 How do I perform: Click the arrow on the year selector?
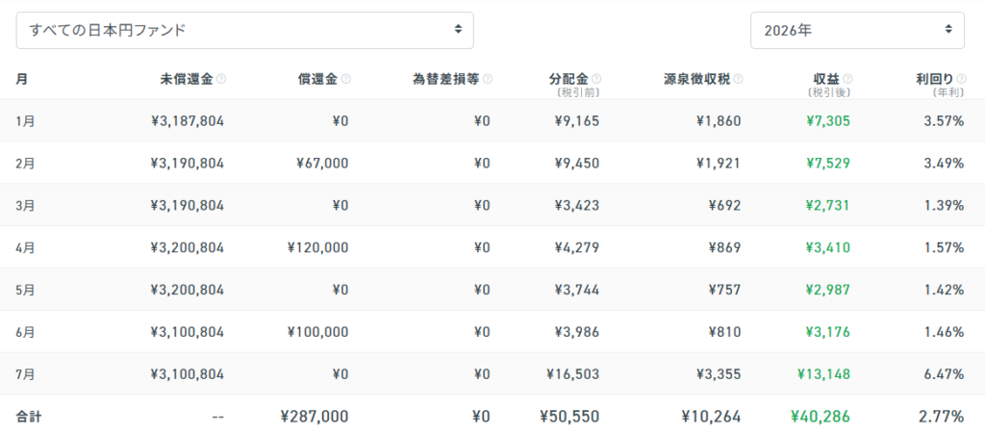pos(947,29)
